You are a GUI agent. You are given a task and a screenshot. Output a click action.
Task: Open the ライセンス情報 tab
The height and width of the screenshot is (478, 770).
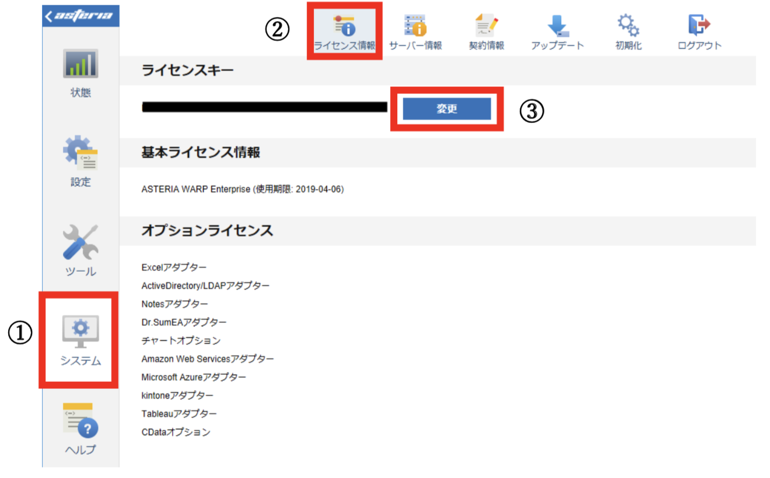(344, 32)
